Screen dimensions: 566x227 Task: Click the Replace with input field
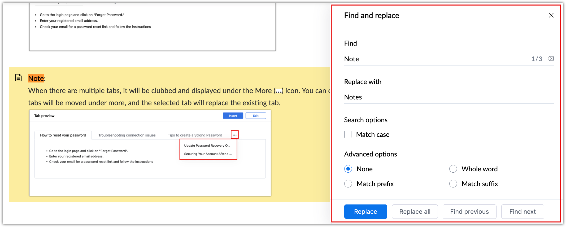[x=448, y=97]
